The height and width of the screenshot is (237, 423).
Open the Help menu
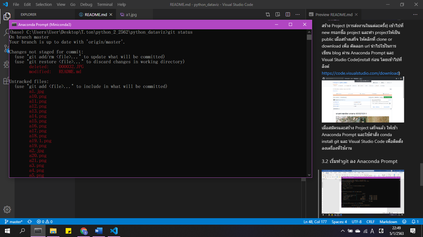tap(122, 4)
